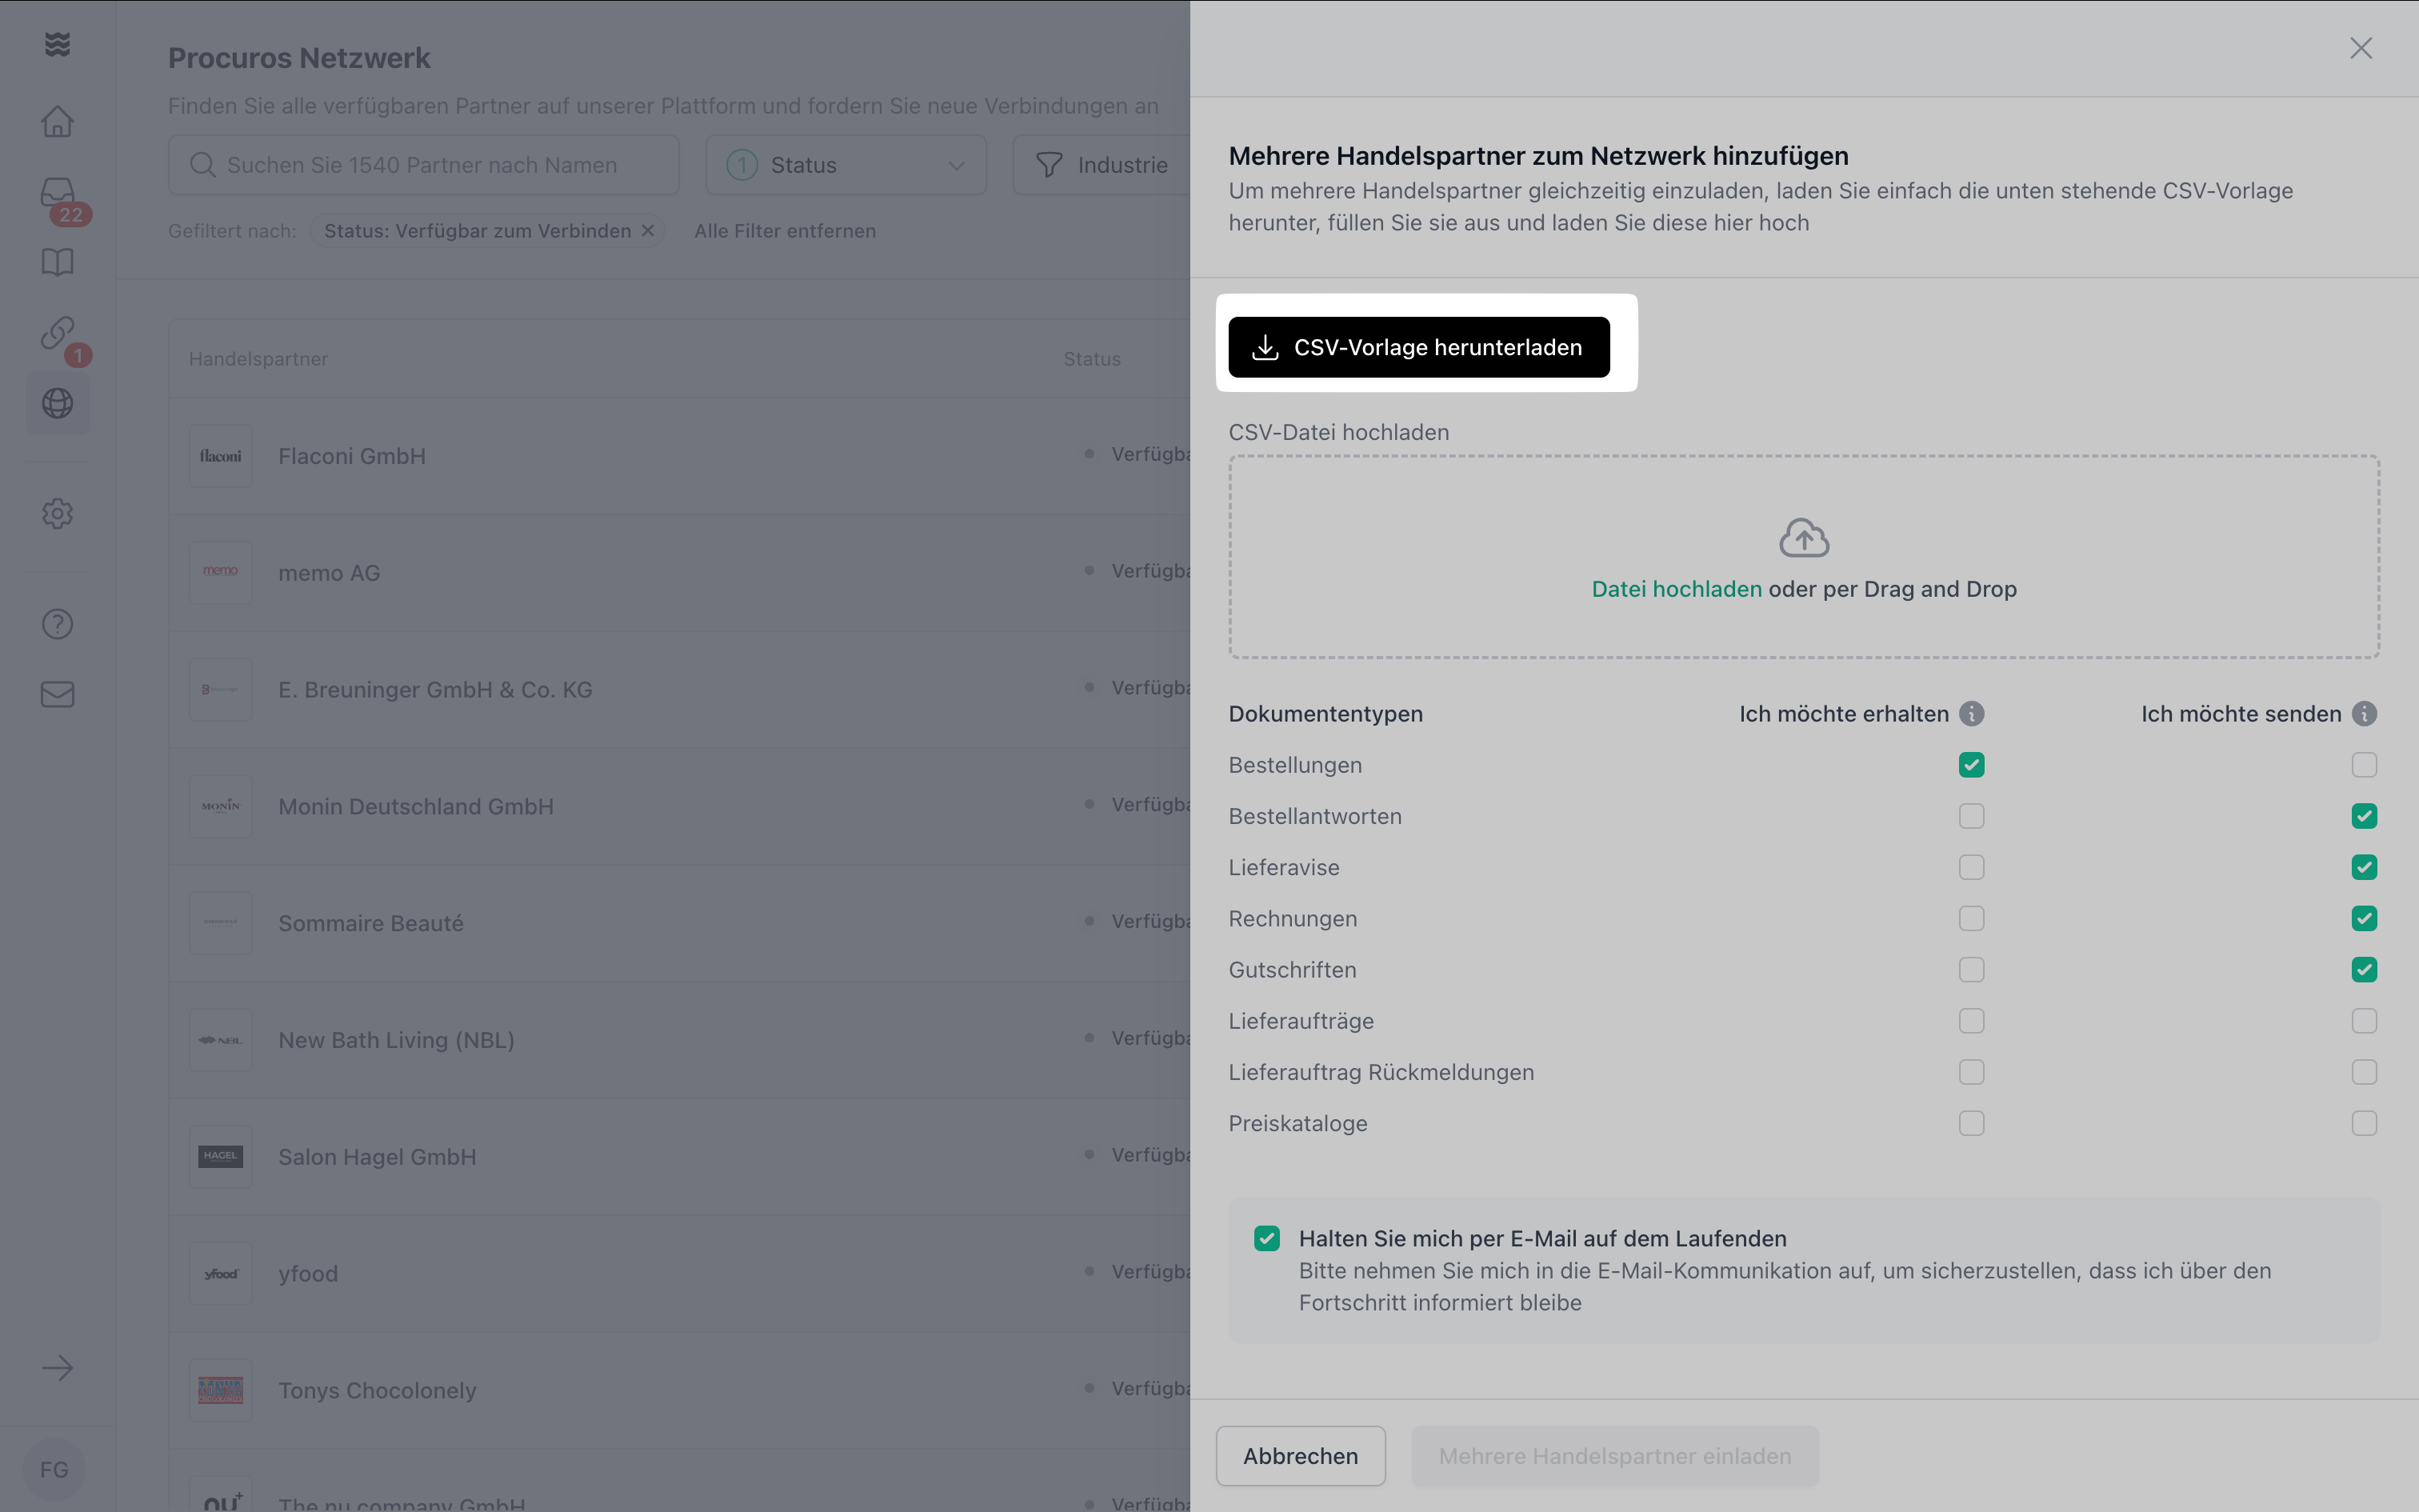The width and height of the screenshot is (2419, 1512).
Task: Open the Status filter dropdown
Action: pyautogui.click(x=846, y=165)
